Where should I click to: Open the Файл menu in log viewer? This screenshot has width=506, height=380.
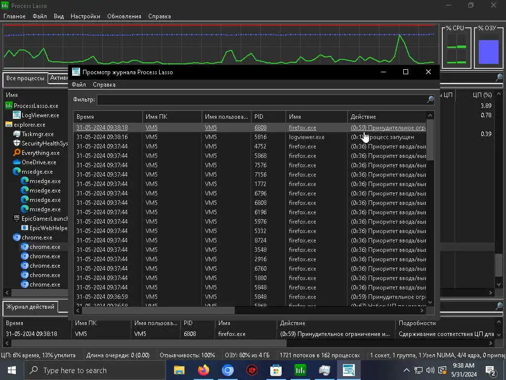(79, 85)
